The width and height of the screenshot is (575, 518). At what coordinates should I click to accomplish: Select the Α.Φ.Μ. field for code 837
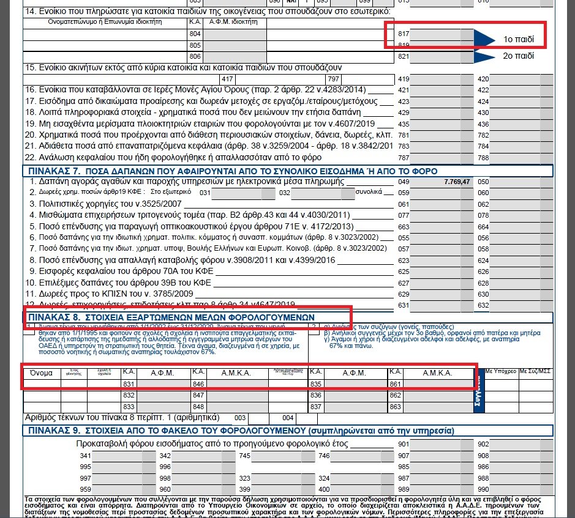[x=356, y=407]
